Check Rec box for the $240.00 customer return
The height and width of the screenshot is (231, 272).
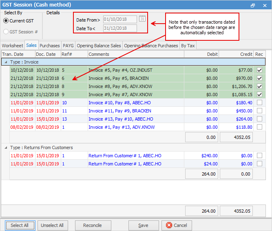pyautogui.click(x=259, y=156)
